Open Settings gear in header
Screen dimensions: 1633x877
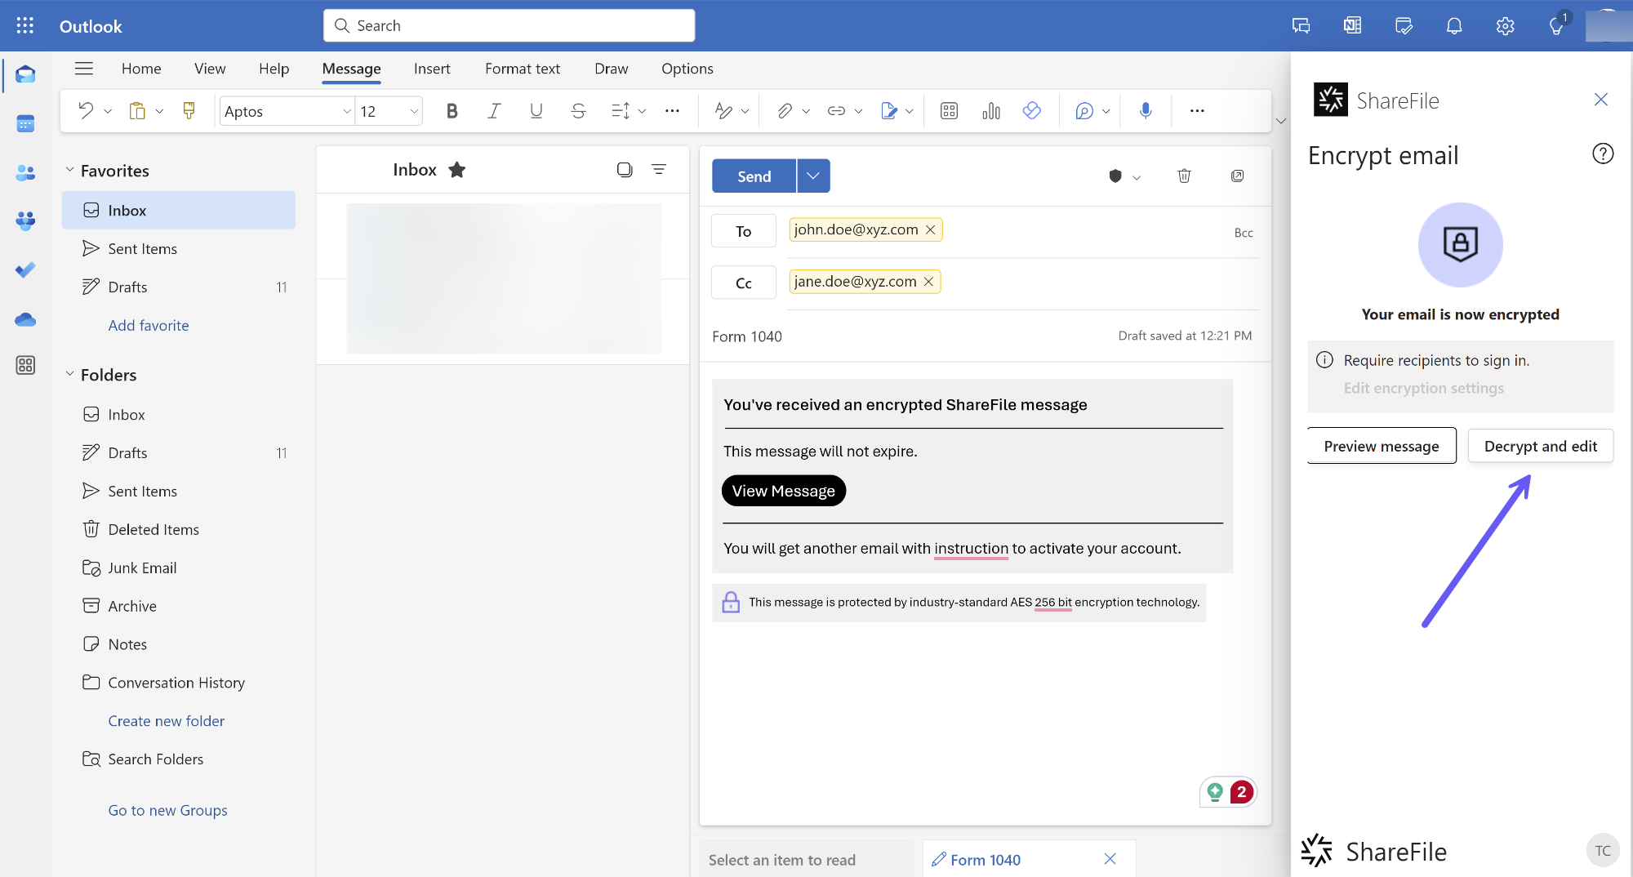1505,26
